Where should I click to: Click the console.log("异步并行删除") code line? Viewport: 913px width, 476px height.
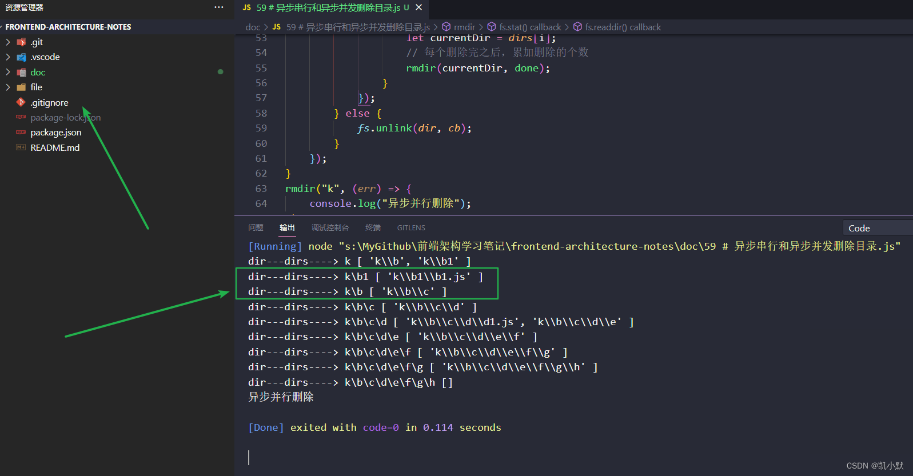tap(390, 203)
